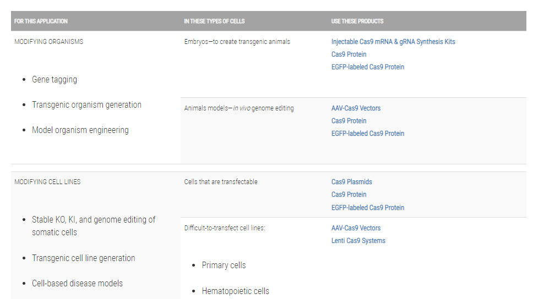
Task: Click the 'Gene tagging' bullet item
Action: tap(54, 80)
